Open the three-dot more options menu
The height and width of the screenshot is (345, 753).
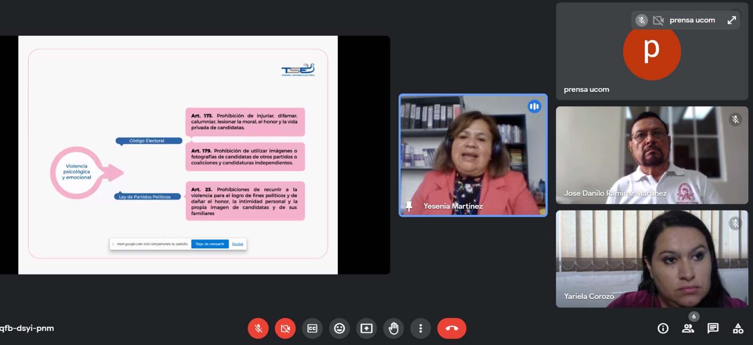(x=420, y=329)
